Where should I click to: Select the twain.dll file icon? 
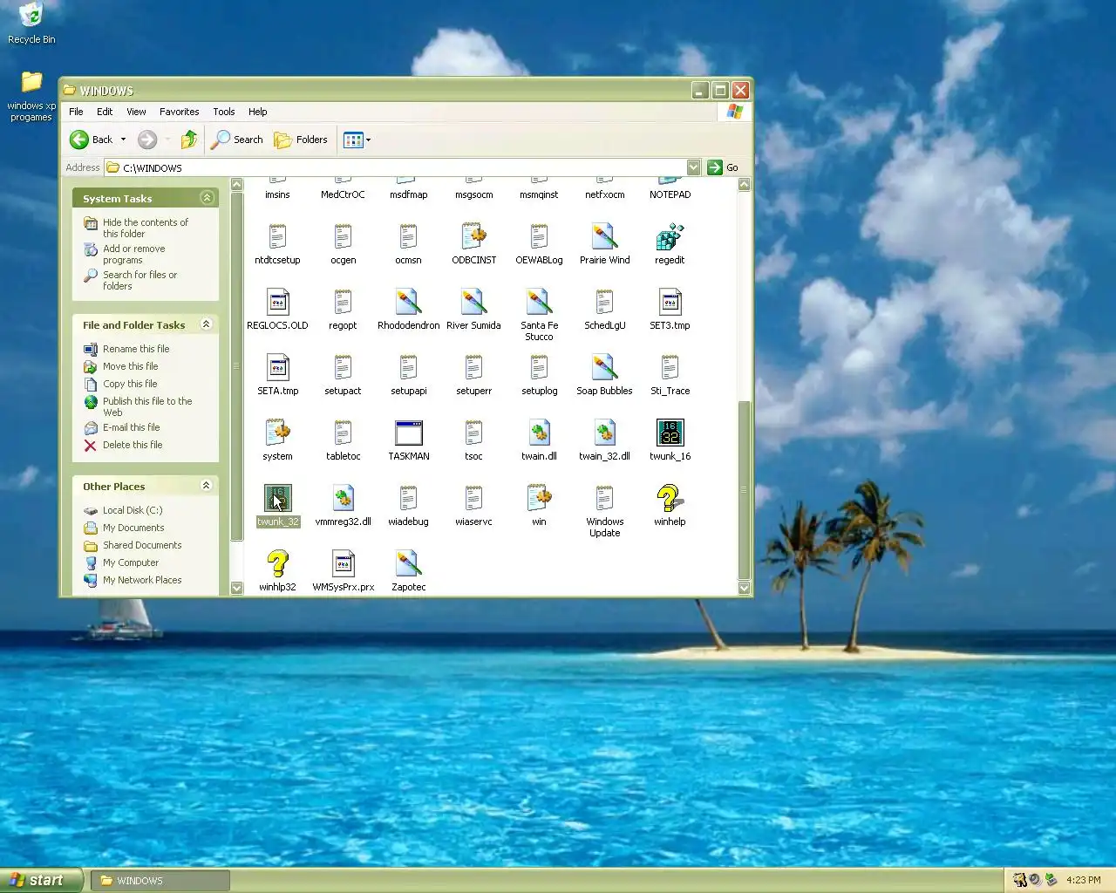point(539,433)
